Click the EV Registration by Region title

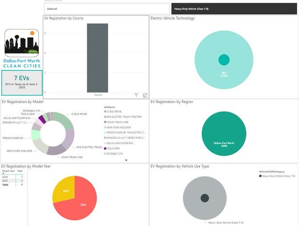172,102
